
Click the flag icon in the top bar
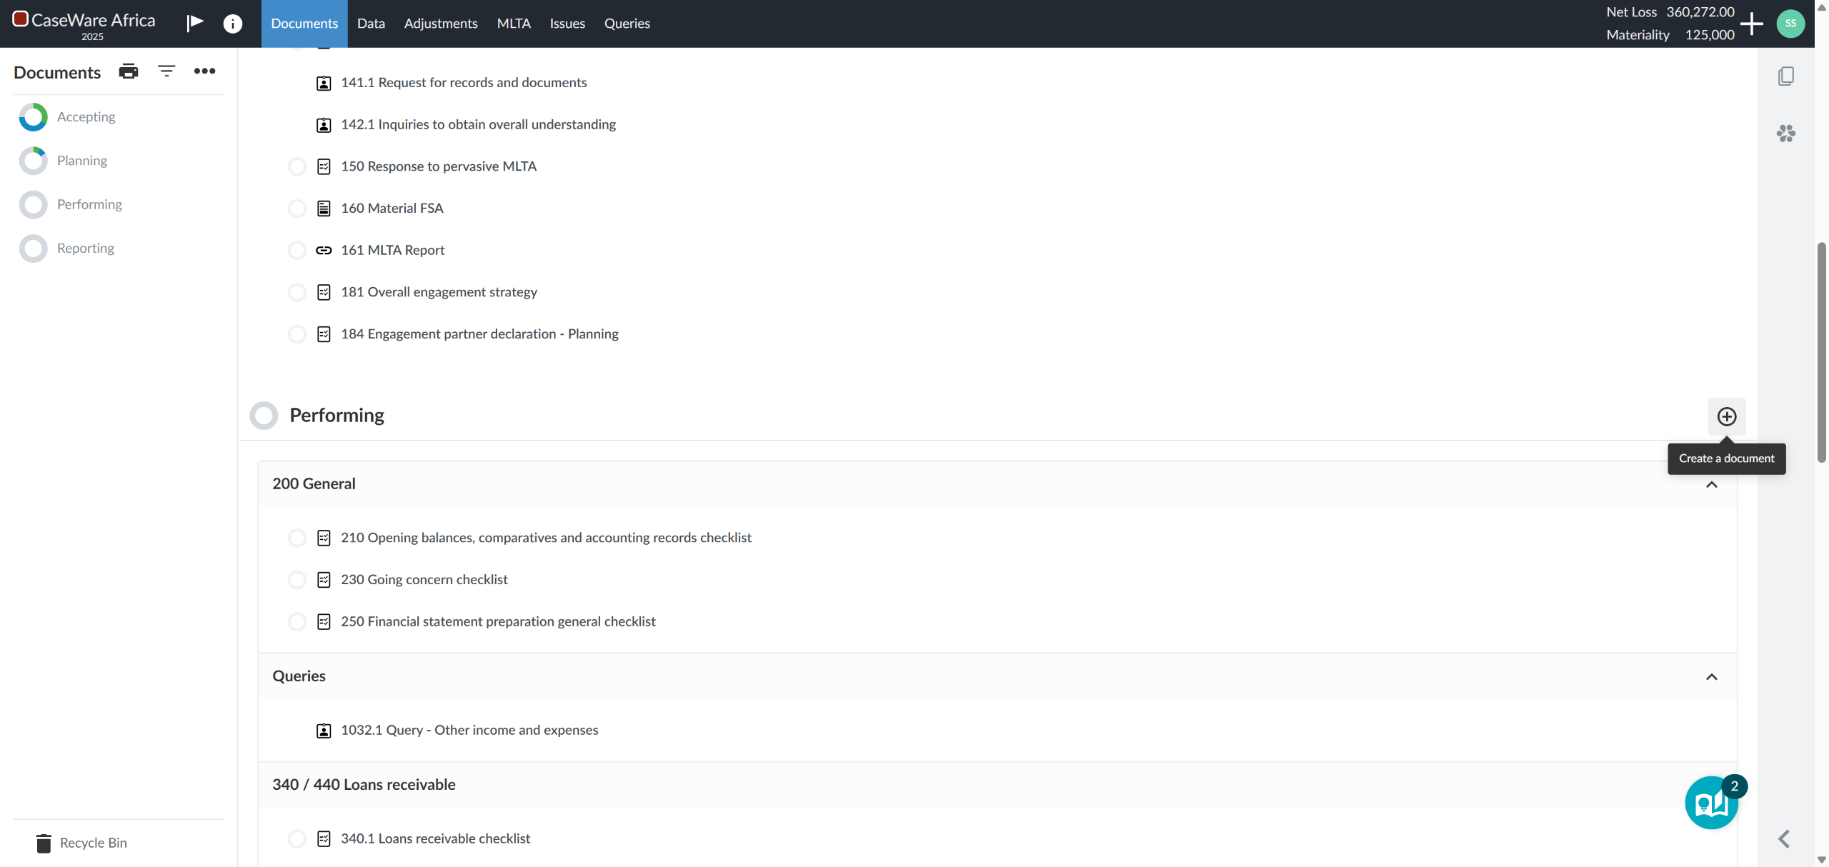tap(195, 23)
